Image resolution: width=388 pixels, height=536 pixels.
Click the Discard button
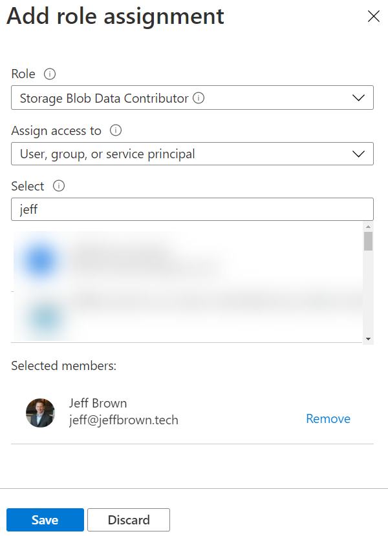[128, 519]
